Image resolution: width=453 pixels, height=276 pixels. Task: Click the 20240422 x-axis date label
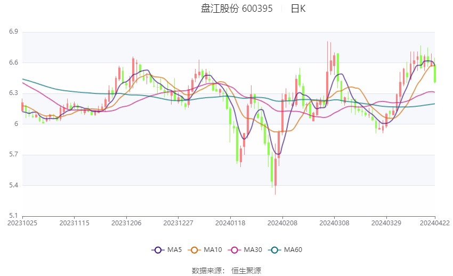[x=435, y=223]
